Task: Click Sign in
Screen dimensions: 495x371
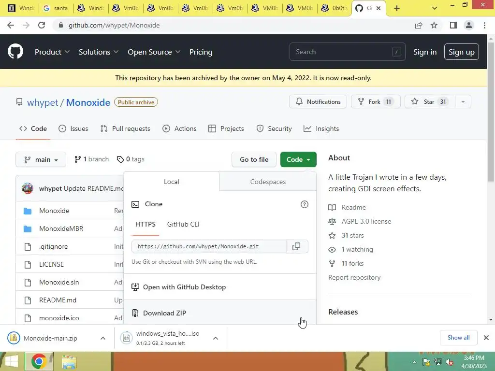Action: click(425, 52)
